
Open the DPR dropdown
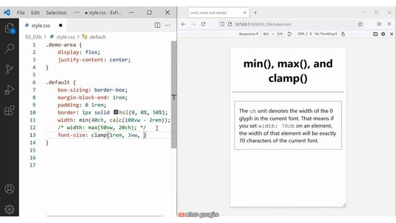[x=304, y=34]
